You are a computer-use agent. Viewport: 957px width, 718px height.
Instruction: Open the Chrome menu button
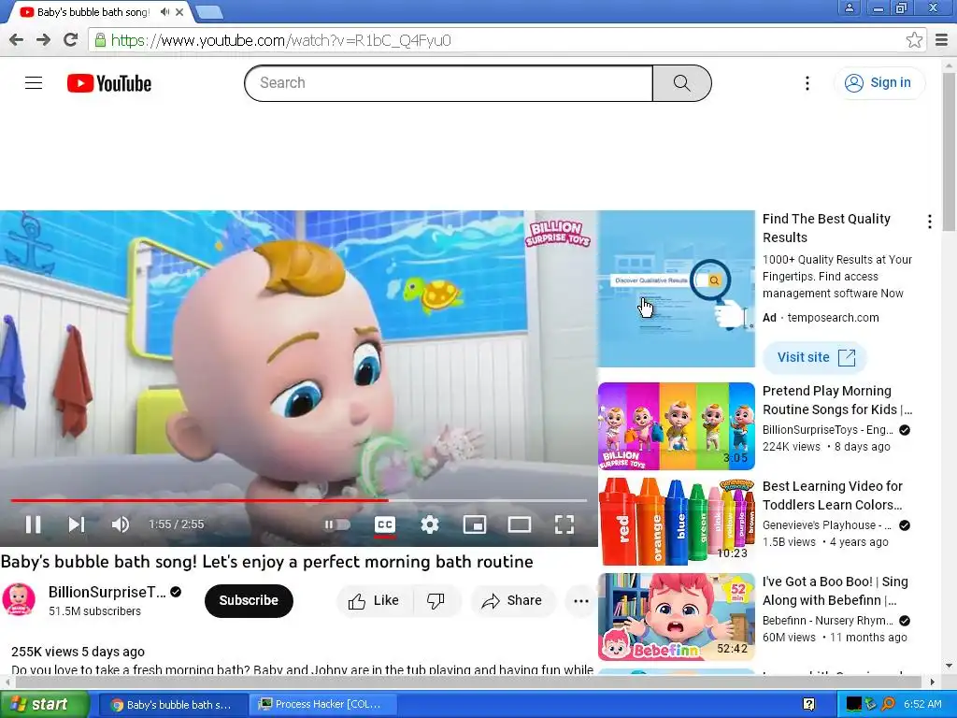point(942,40)
